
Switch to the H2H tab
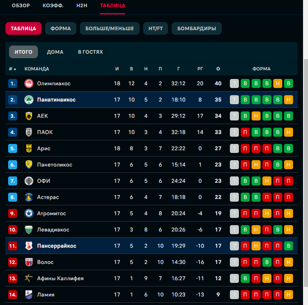pos(82,5)
